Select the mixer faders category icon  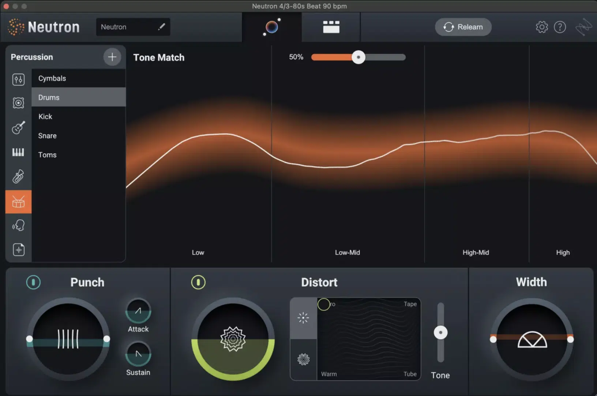(x=18, y=79)
